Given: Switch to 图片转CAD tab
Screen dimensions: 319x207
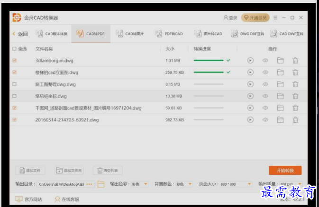Looking at the screenshot, I should (208, 34).
